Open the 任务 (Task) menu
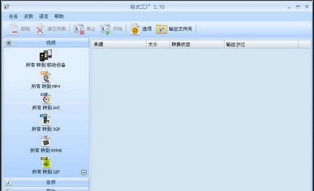 coord(13,17)
